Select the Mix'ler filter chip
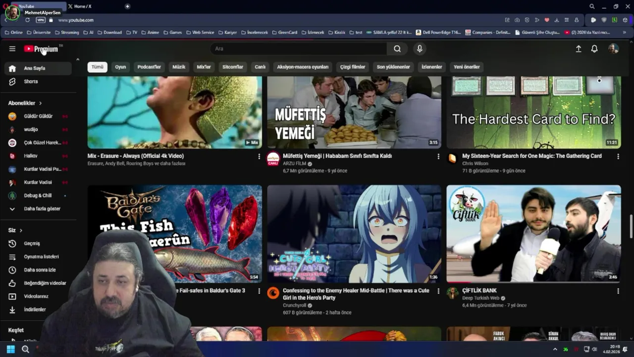The width and height of the screenshot is (634, 357). tap(204, 67)
